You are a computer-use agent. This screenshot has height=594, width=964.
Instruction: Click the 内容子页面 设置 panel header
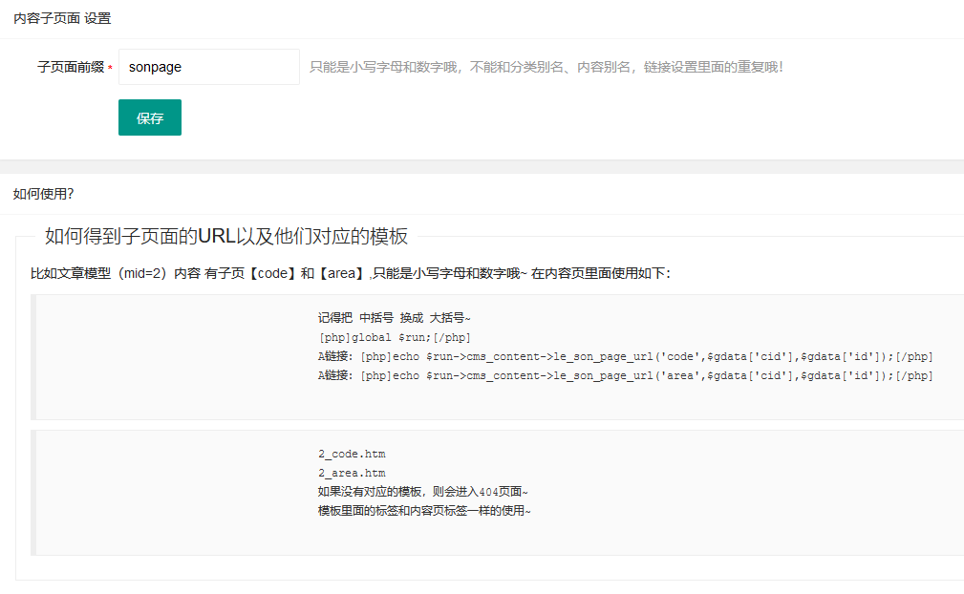click(x=61, y=18)
